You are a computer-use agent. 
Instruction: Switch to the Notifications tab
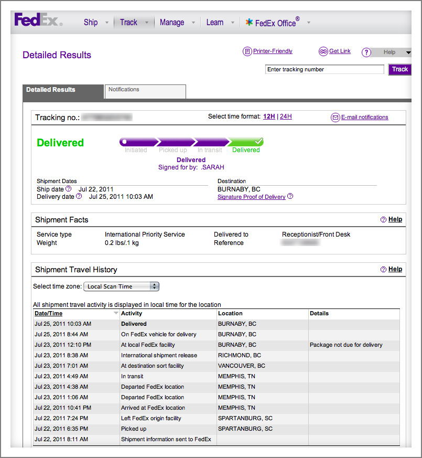click(145, 91)
